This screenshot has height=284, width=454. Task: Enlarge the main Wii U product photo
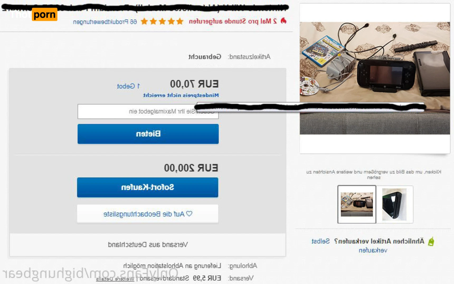[375, 78]
